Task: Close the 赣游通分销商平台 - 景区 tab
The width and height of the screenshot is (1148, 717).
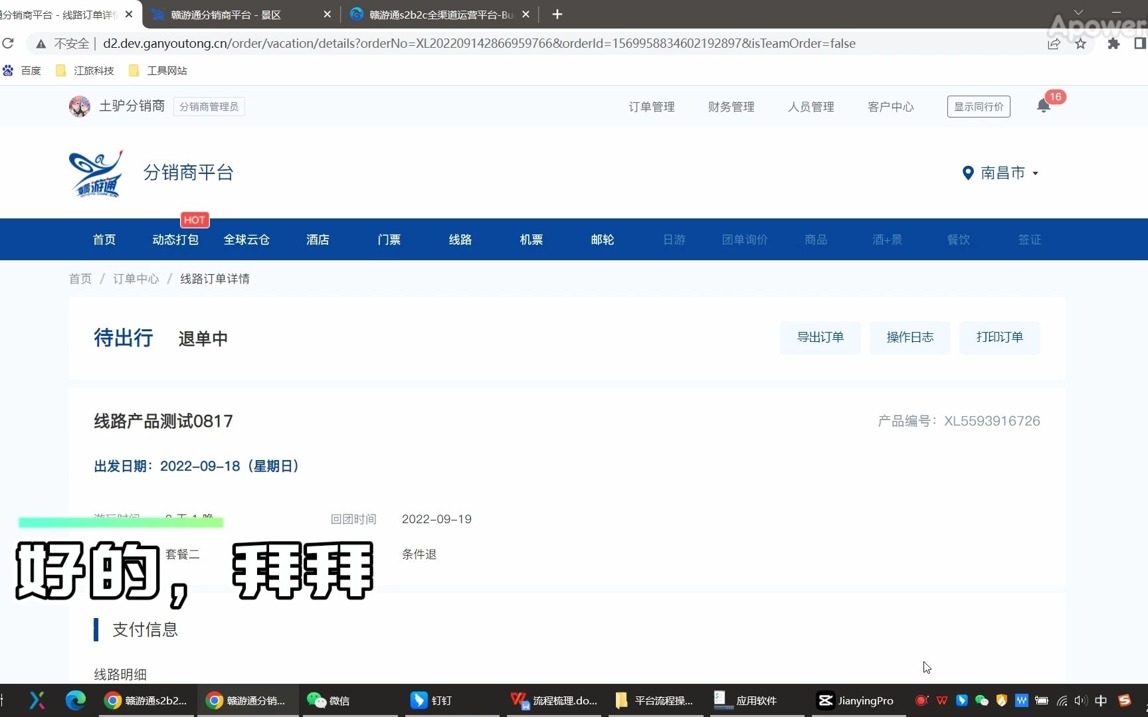Action: click(x=327, y=14)
